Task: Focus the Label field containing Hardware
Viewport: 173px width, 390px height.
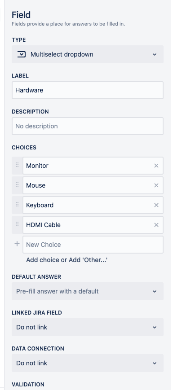Action: point(88,90)
